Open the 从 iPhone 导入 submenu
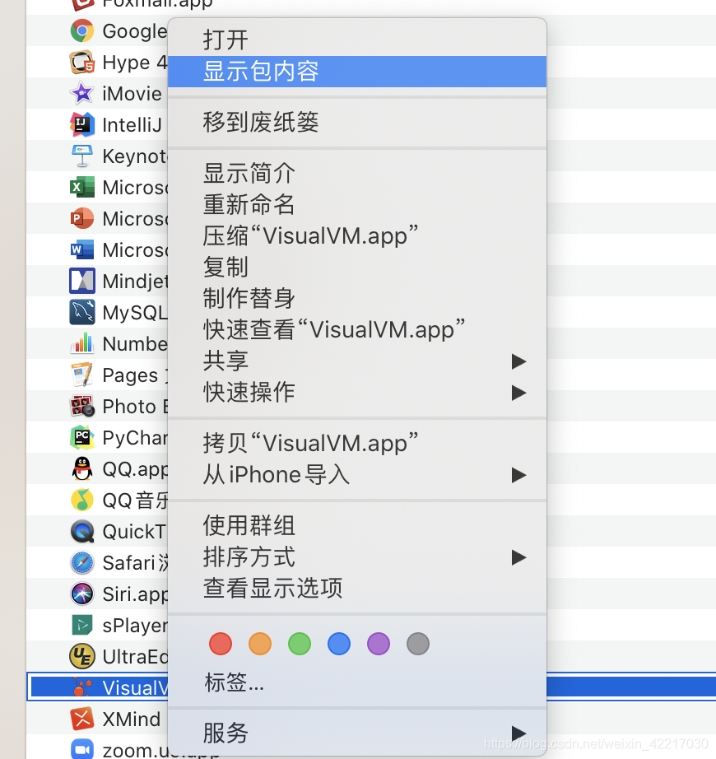 pyautogui.click(x=357, y=474)
